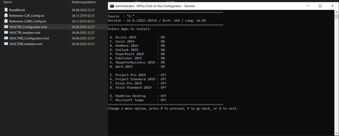This screenshot has height=136, width=339.
Task: Select the YAOCTRI_Configurator.cmd file name
Action: tap(28, 27)
